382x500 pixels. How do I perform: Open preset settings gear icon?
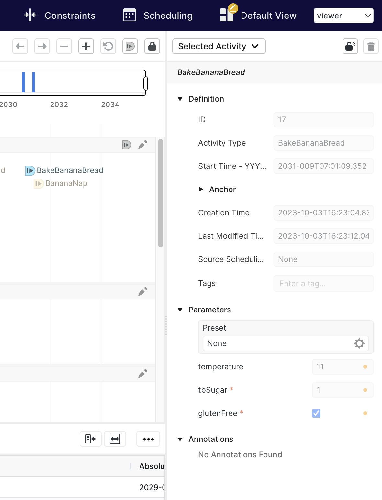(359, 343)
